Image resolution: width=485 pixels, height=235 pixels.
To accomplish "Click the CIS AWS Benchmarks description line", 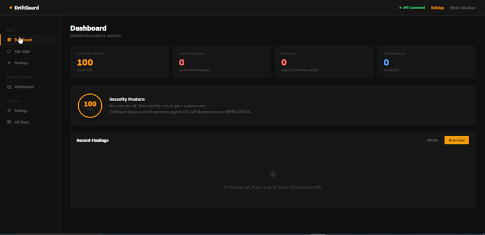I will [x=180, y=112].
